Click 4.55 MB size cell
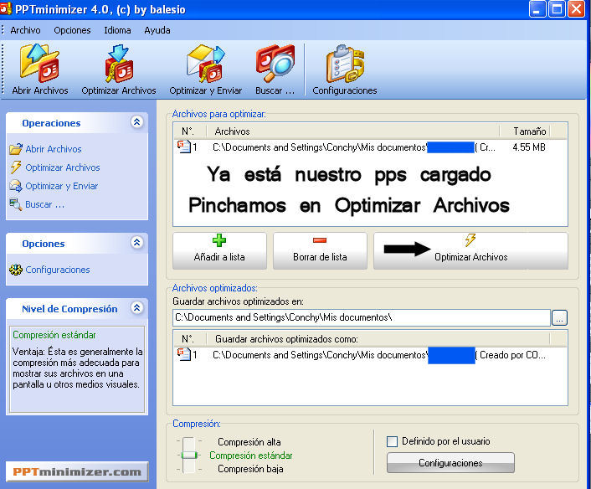Image resolution: width=591 pixels, height=489 pixels. [x=529, y=147]
